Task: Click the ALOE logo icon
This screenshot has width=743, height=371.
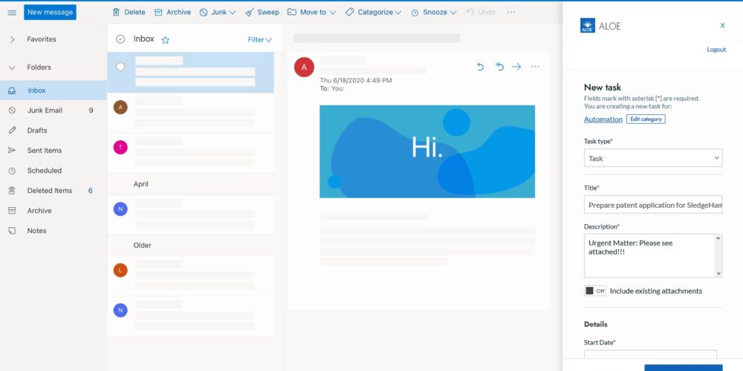Action: (x=588, y=25)
